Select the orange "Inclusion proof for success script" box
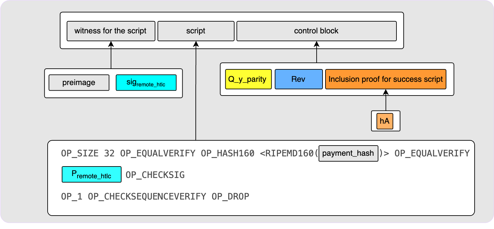The width and height of the screenshot is (494, 229). click(386, 79)
